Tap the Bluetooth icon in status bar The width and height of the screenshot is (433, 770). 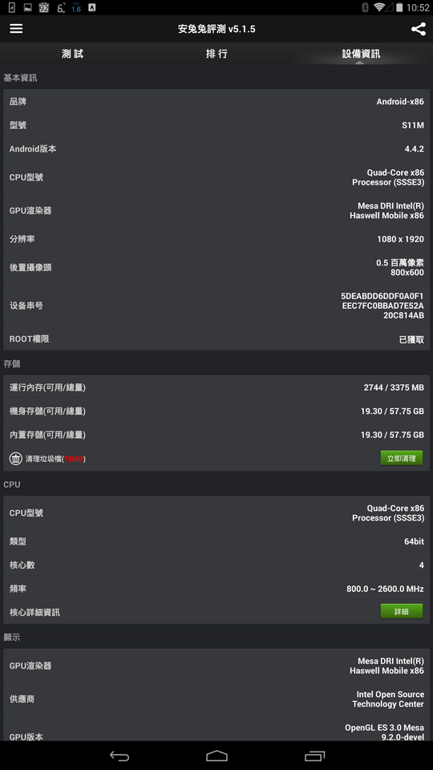tap(365, 7)
